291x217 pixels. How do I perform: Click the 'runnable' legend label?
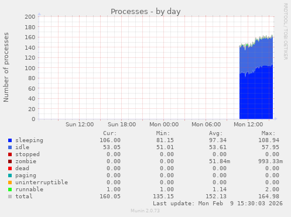point(29,190)
